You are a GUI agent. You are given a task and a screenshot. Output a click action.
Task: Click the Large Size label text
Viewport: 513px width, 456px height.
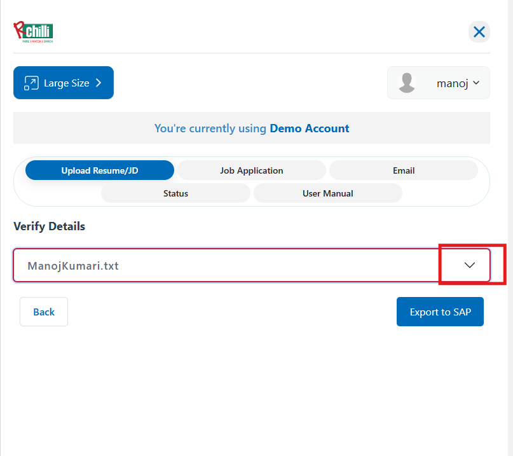(x=67, y=83)
